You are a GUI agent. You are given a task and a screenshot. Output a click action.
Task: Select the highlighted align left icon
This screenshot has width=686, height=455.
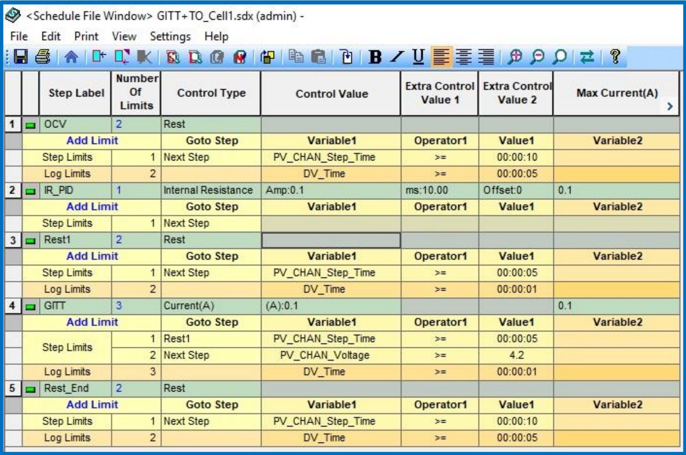pos(441,57)
